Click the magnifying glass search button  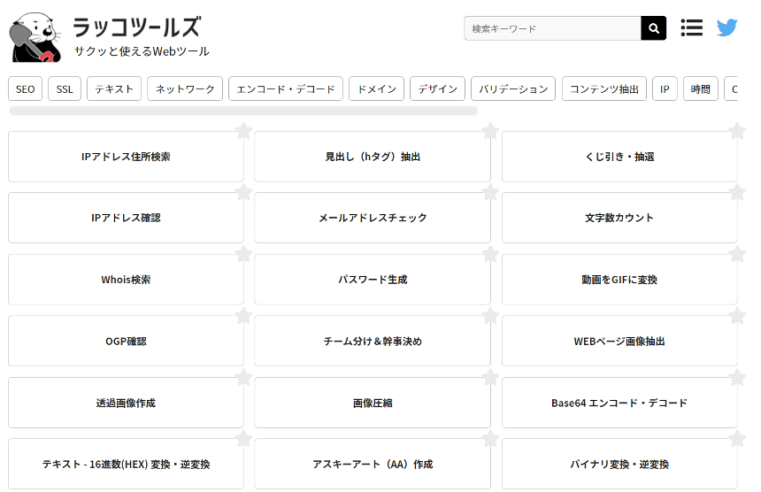tap(653, 28)
